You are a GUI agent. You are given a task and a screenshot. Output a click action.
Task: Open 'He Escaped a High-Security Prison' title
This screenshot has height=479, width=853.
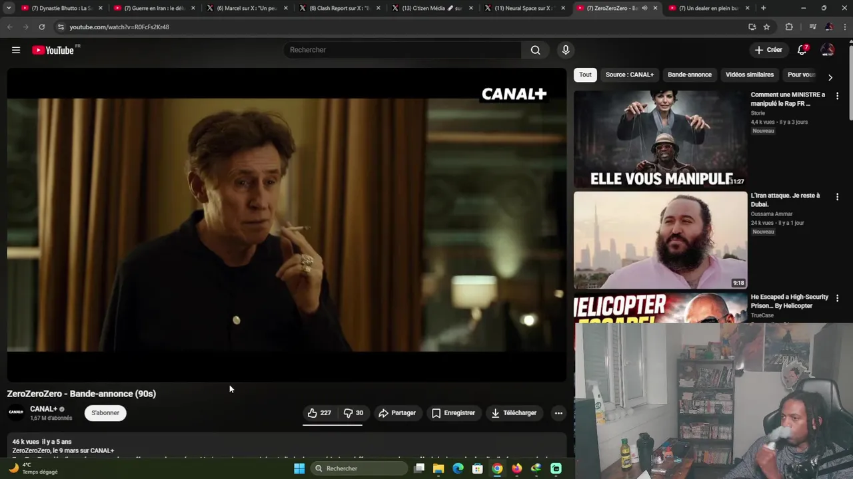point(790,301)
